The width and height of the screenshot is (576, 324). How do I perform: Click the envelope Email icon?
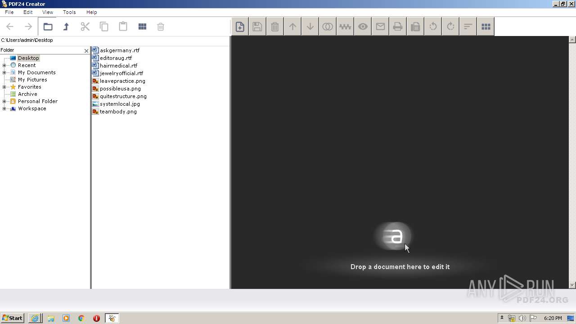(380, 27)
